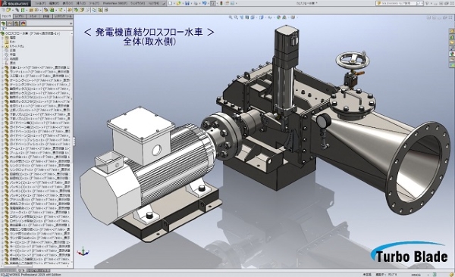Expand the 入口管 component tree node
The width and height of the screenshot is (455, 277).
point(2,76)
